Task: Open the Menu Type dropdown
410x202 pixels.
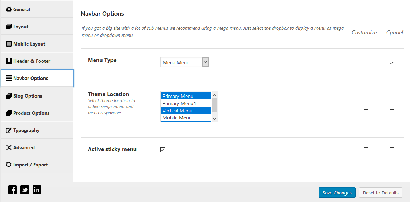Action: pyautogui.click(x=184, y=62)
